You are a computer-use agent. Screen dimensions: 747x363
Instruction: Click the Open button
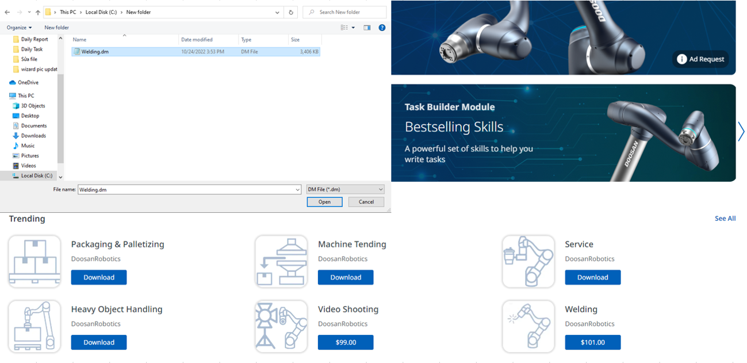(324, 202)
